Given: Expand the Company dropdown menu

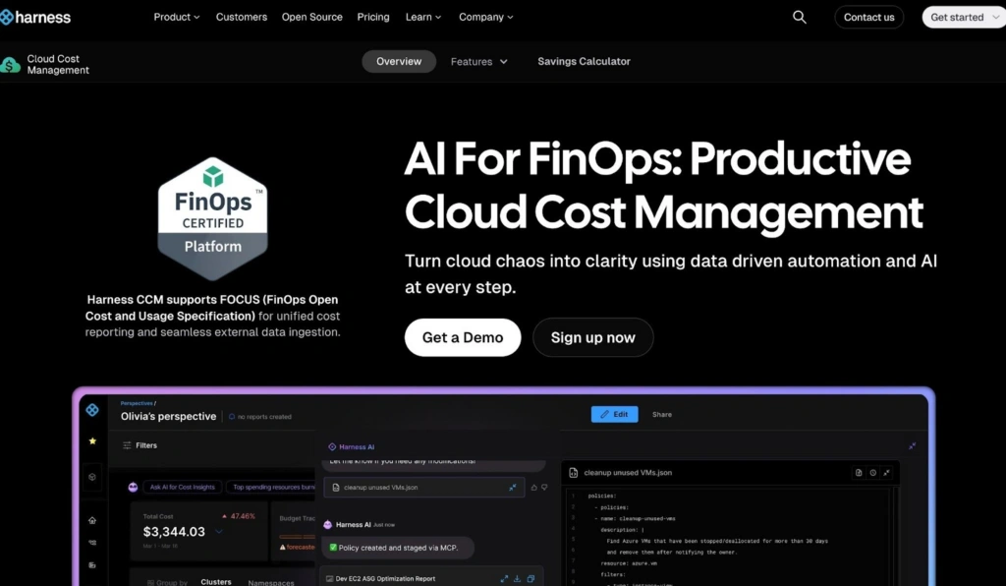Looking at the screenshot, I should point(486,17).
